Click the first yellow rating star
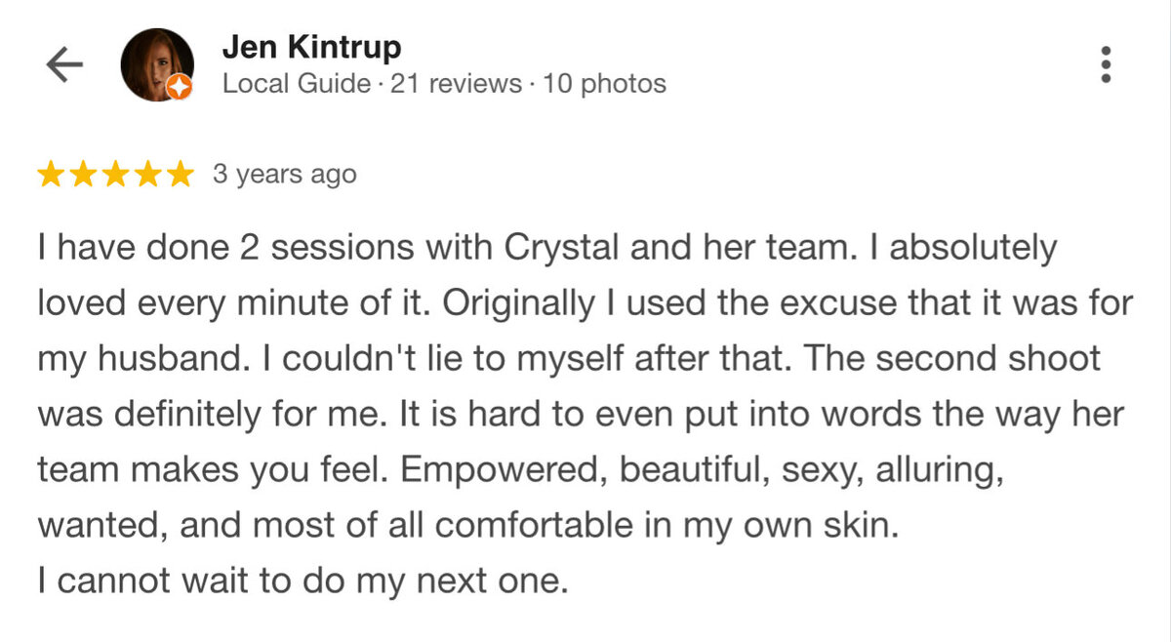Viewport: 1171px width, 642px height. 52,175
